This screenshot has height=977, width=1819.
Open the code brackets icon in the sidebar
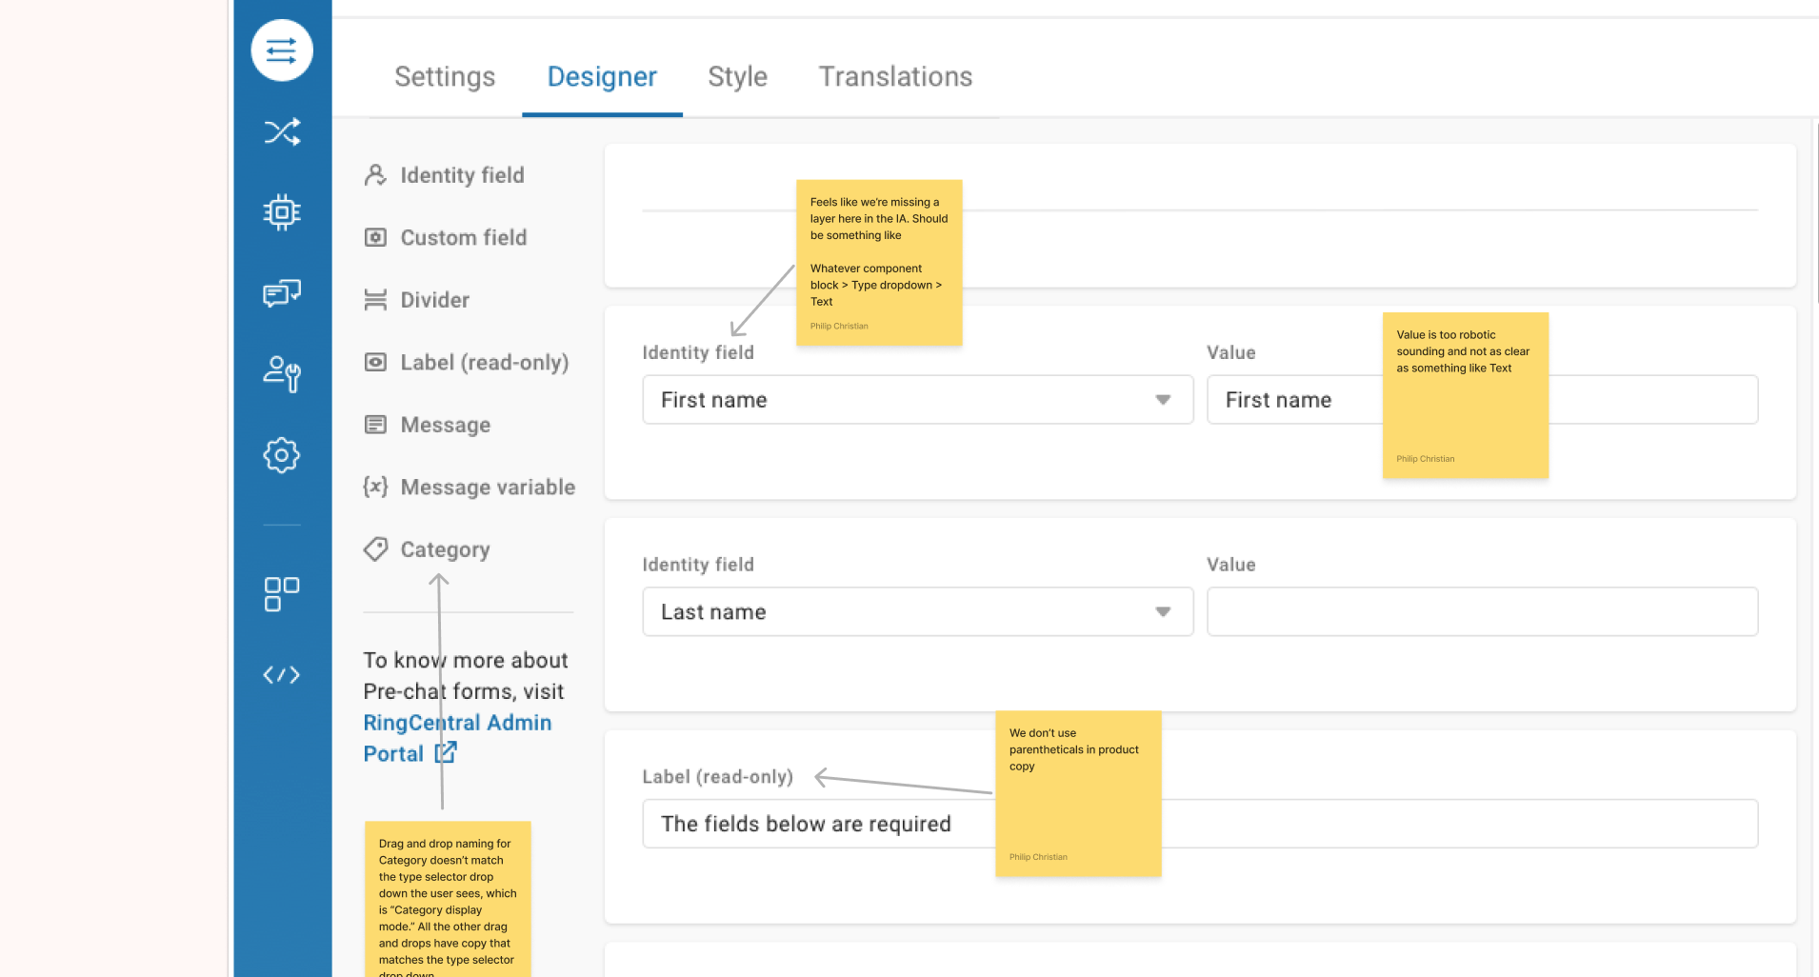click(282, 675)
